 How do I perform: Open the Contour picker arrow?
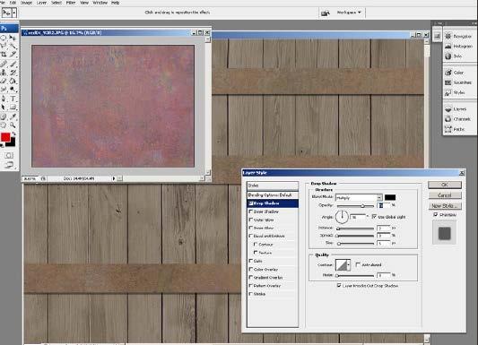tap(349, 264)
